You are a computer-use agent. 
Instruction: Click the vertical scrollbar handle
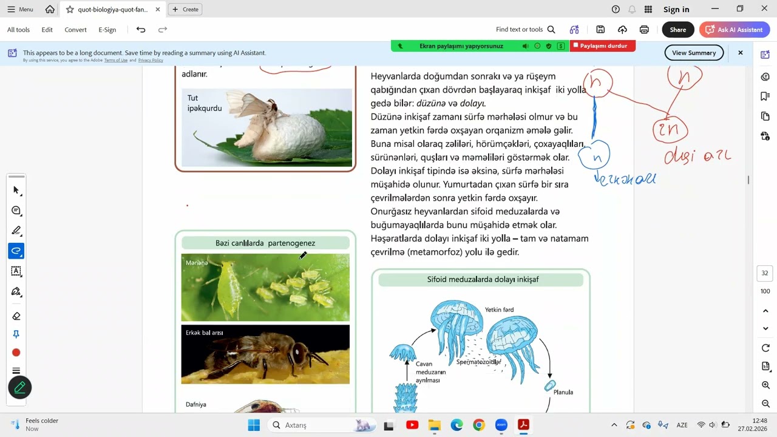click(x=748, y=180)
